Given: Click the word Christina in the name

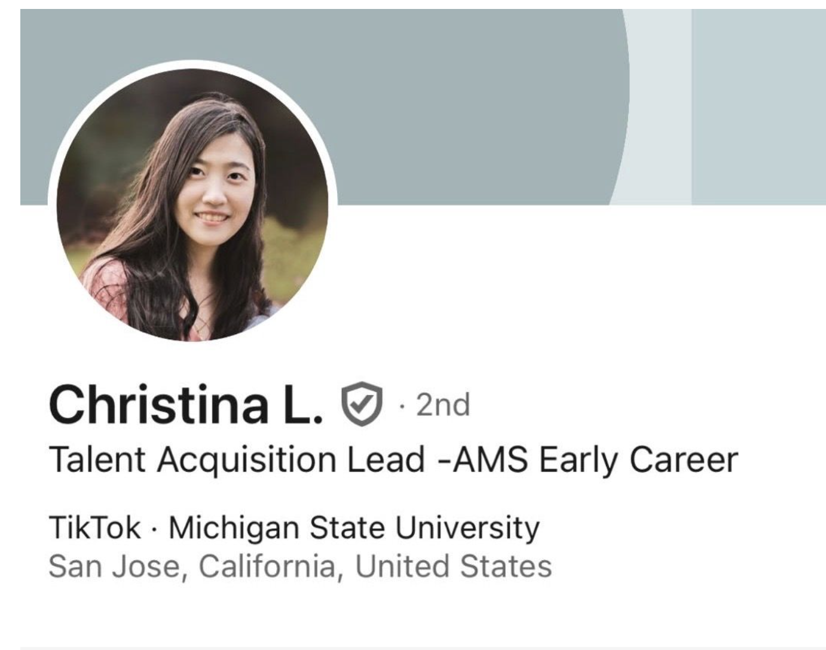Looking at the screenshot, I should [x=158, y=404].
